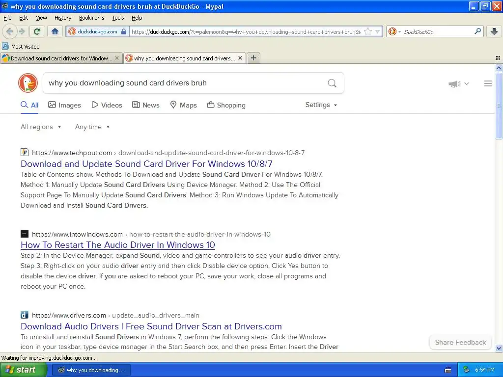Click the scrollbar down arrow
Screen dimensions: 503x377
pos(499,348)
